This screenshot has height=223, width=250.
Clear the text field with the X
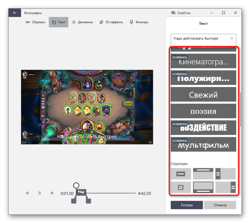tap(232, 38)
